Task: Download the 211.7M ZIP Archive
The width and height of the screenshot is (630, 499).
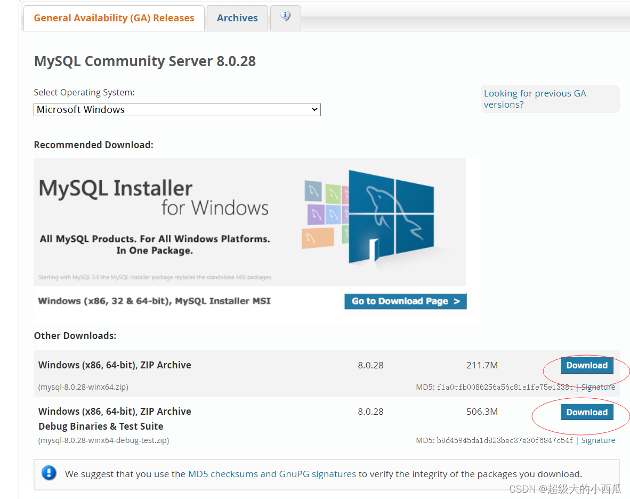Action: (x=587, y=365)
